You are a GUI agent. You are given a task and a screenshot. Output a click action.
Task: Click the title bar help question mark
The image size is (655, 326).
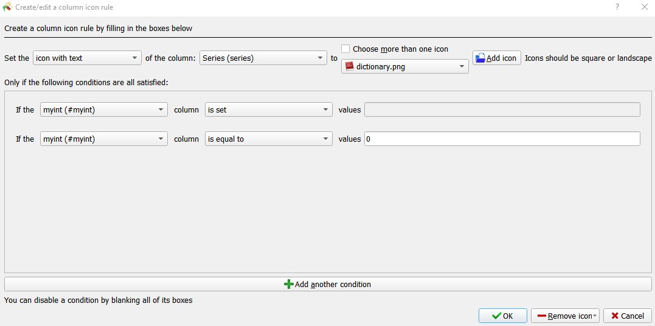617,7
